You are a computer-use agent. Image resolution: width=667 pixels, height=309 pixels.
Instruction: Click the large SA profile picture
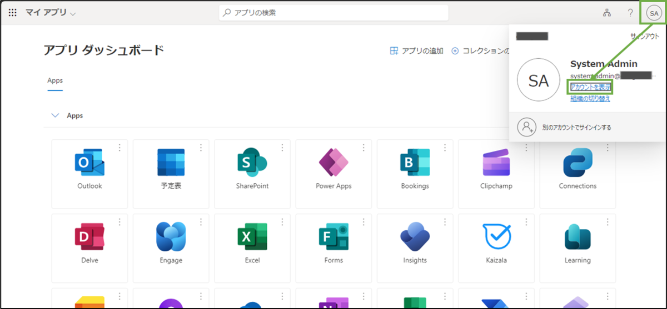pos(538,81)
